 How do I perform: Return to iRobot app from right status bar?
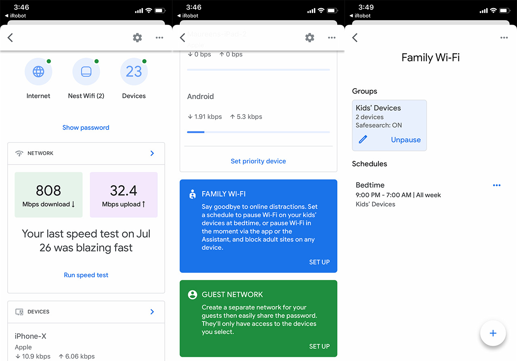[359, 16]
